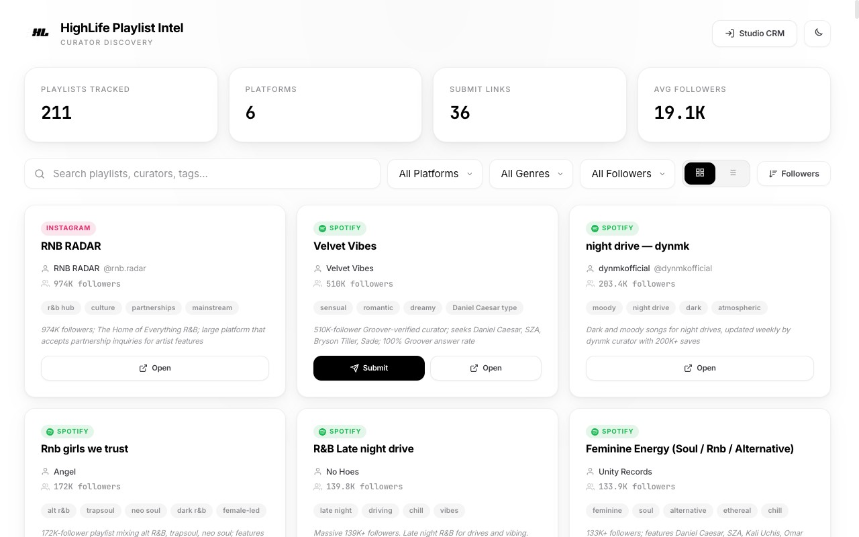Switch to list view
Viewport: 859px width, 537px height.
733,173
